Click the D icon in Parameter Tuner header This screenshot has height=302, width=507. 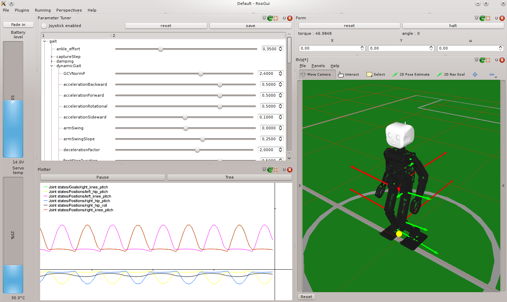[264, 18]
